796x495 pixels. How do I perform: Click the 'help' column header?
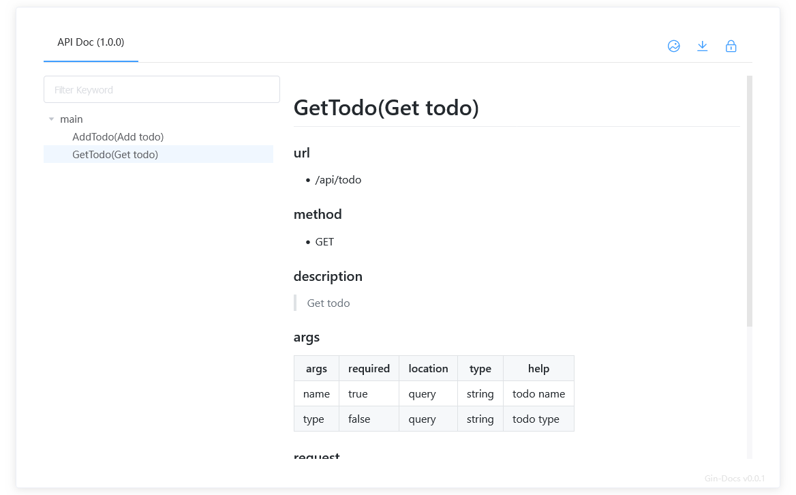pyautogui.click(x=538, y=369)
